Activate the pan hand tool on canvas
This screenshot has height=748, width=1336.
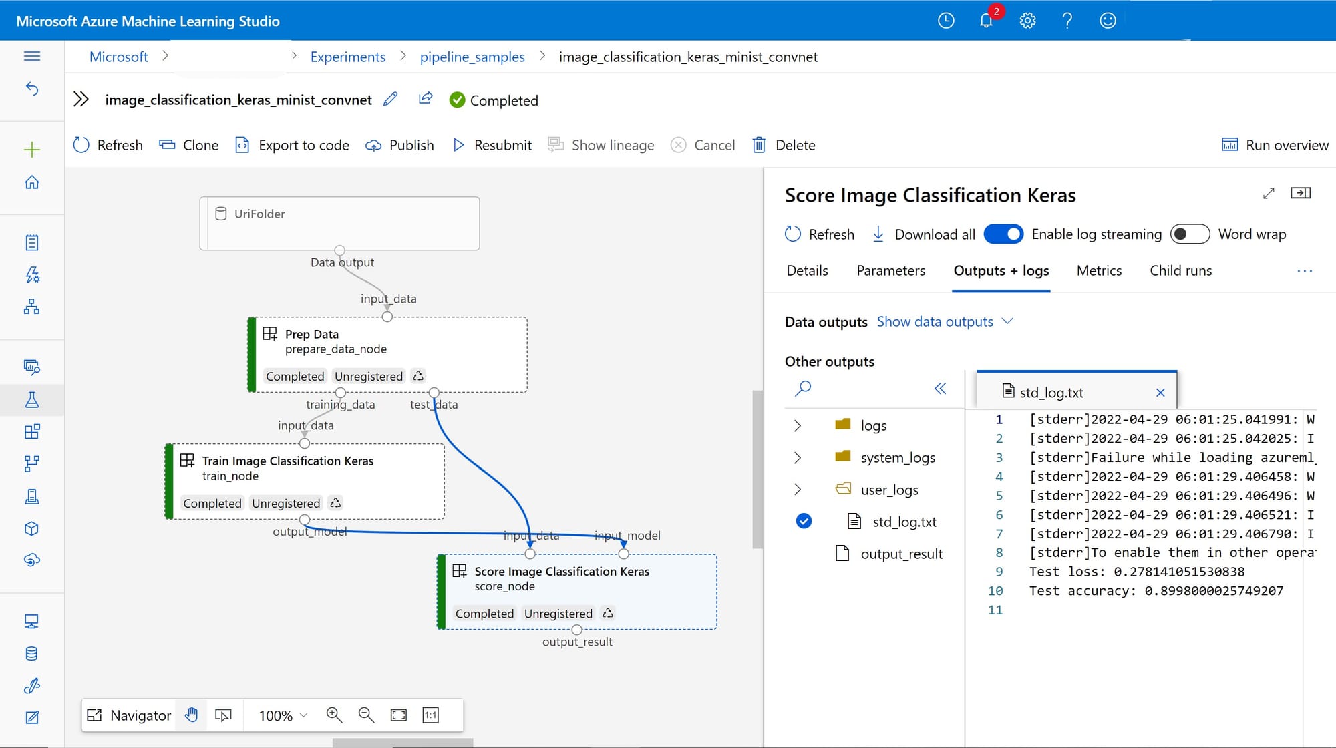tap(191, 715)
